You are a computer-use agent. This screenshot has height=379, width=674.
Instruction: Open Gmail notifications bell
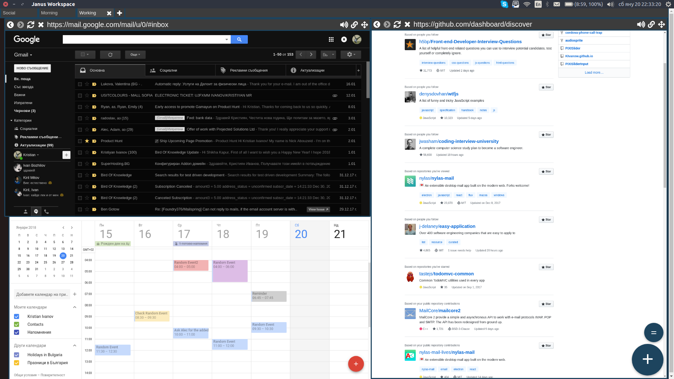[344, 39]
